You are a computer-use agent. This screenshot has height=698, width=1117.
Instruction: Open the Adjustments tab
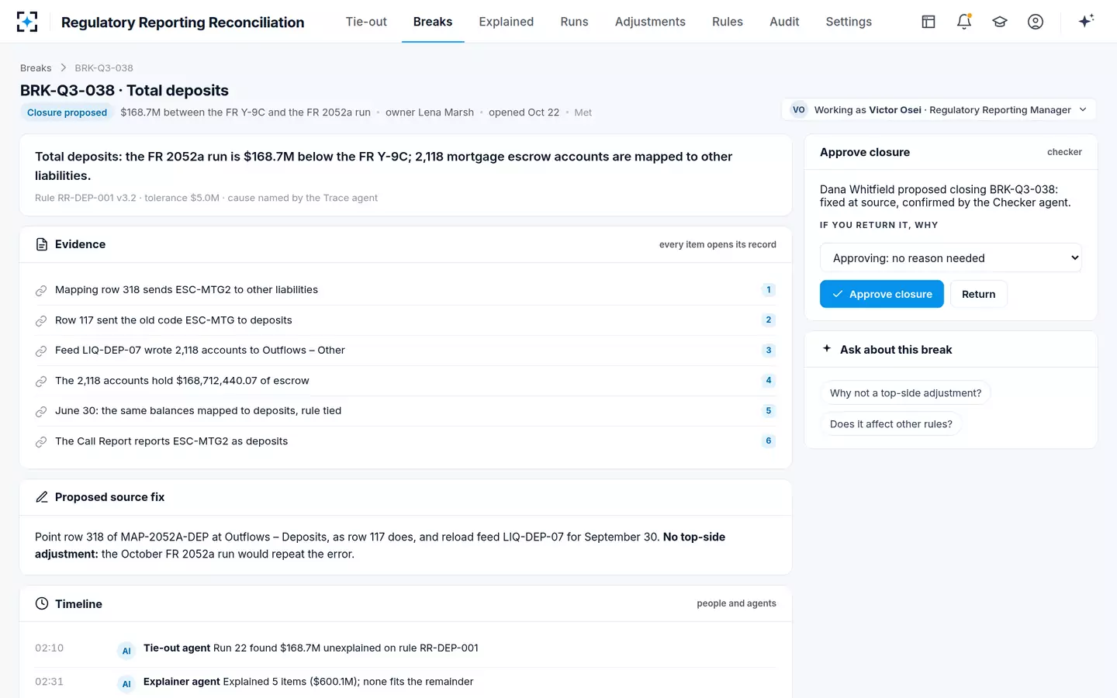coord(650,22)
